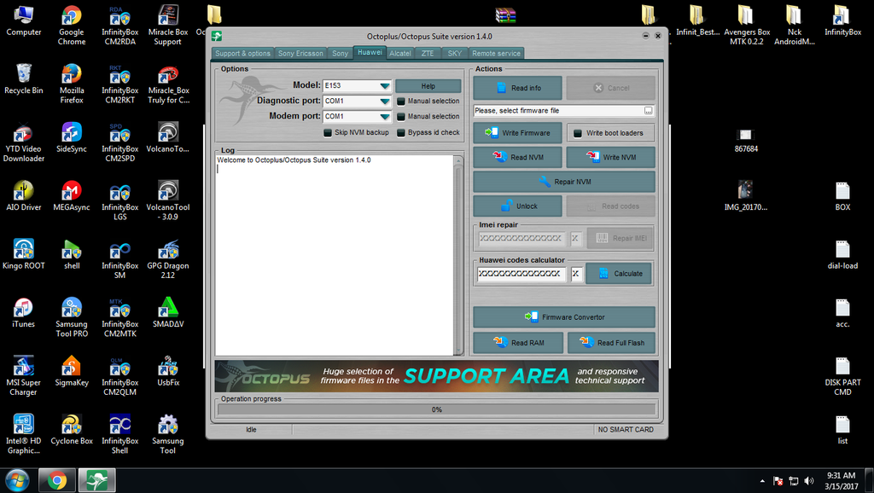
Task: Launch YTD Video Downloader
Action: [x=23, y=142]
